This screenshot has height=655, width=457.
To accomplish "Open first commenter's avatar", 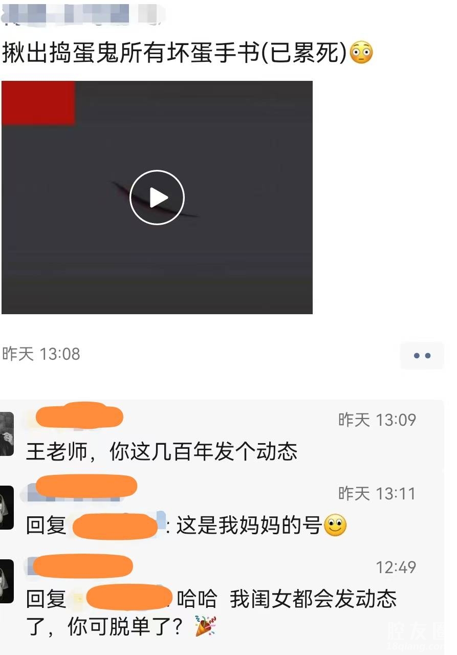I will (7, 434).
